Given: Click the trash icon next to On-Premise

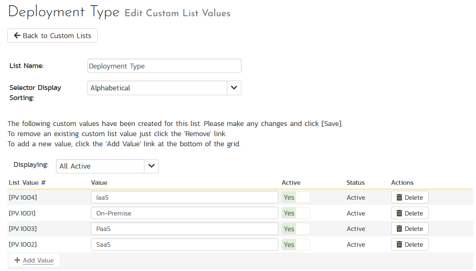Looking at the screenshot, I should tap(400, 213).
